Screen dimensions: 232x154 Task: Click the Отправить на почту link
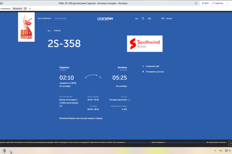point(155,72)
